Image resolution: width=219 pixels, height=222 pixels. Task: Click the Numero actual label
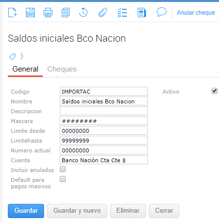30,150
